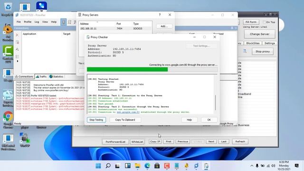The height and width of the screenshot is (171, 304).
Task: Open the File menu in Proxifier
Action: [x=19, y=22]
